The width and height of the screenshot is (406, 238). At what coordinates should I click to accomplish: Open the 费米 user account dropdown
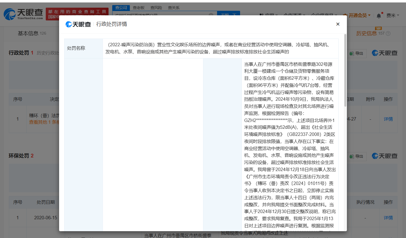(x=393, y=15)
